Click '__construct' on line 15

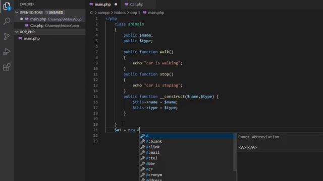coord(172,97)
